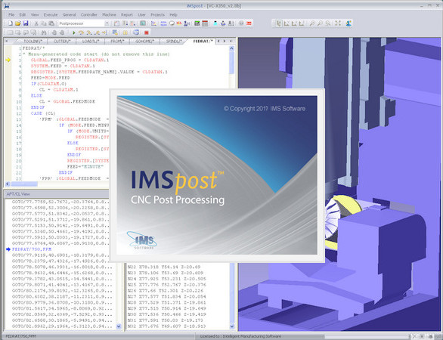Image resolution: width=443 pixels, height=340 pixels.
Task: Click the yellow arrow marker on line 3
Action: click(8, 60)
